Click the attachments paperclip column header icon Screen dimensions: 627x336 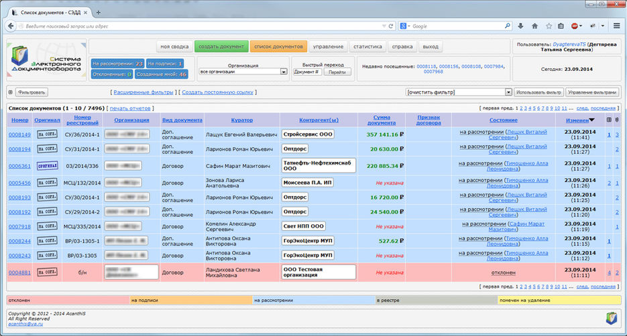(x=617, y=120)
